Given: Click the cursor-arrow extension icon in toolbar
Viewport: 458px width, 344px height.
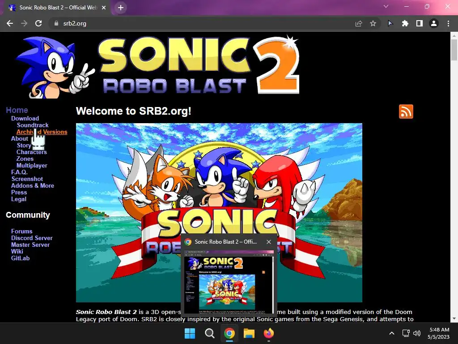Looking at the screenshot, I should coord(390,23).
